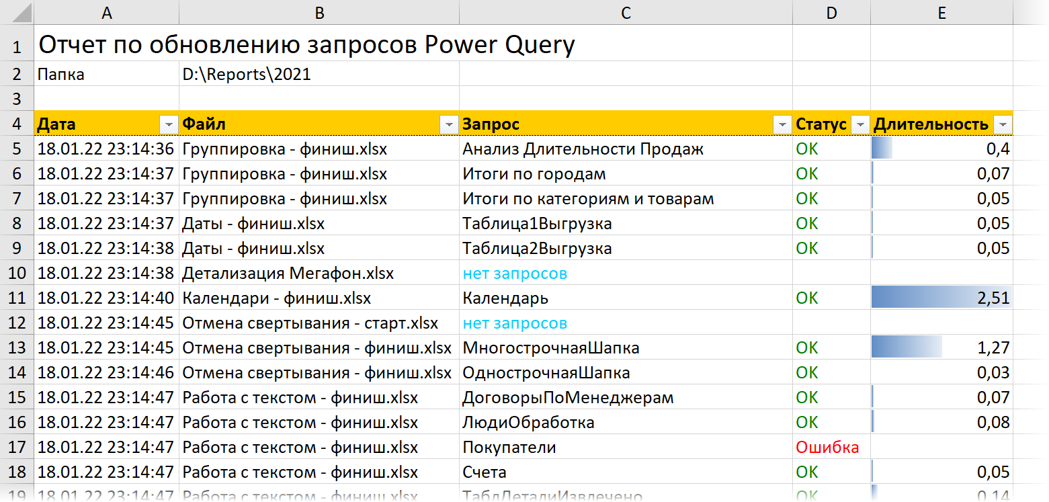Select the 'Покупатели' query cell

626,447
